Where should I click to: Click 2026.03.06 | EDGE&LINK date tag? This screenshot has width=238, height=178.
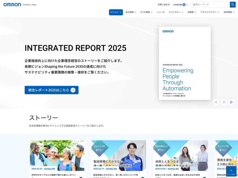pyautogui.click(x=167, y=169)
